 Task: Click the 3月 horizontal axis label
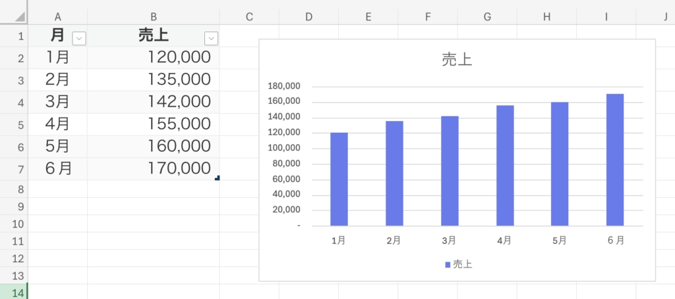(x=449, y=241)
